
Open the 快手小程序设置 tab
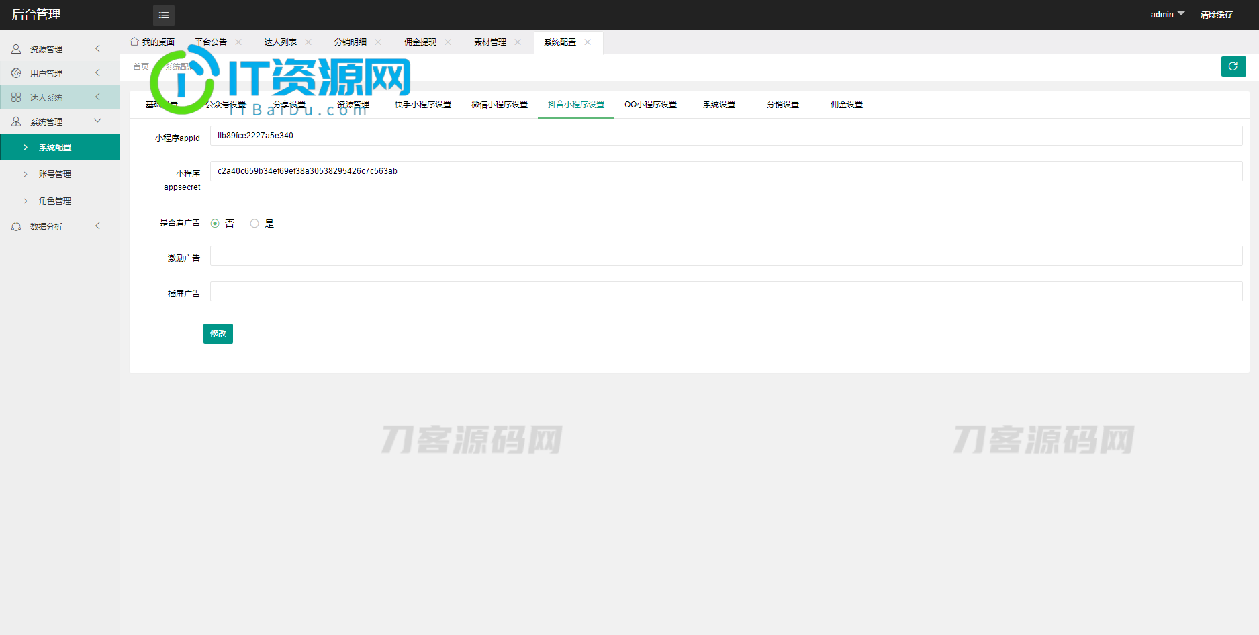click(x=423, y=105)
